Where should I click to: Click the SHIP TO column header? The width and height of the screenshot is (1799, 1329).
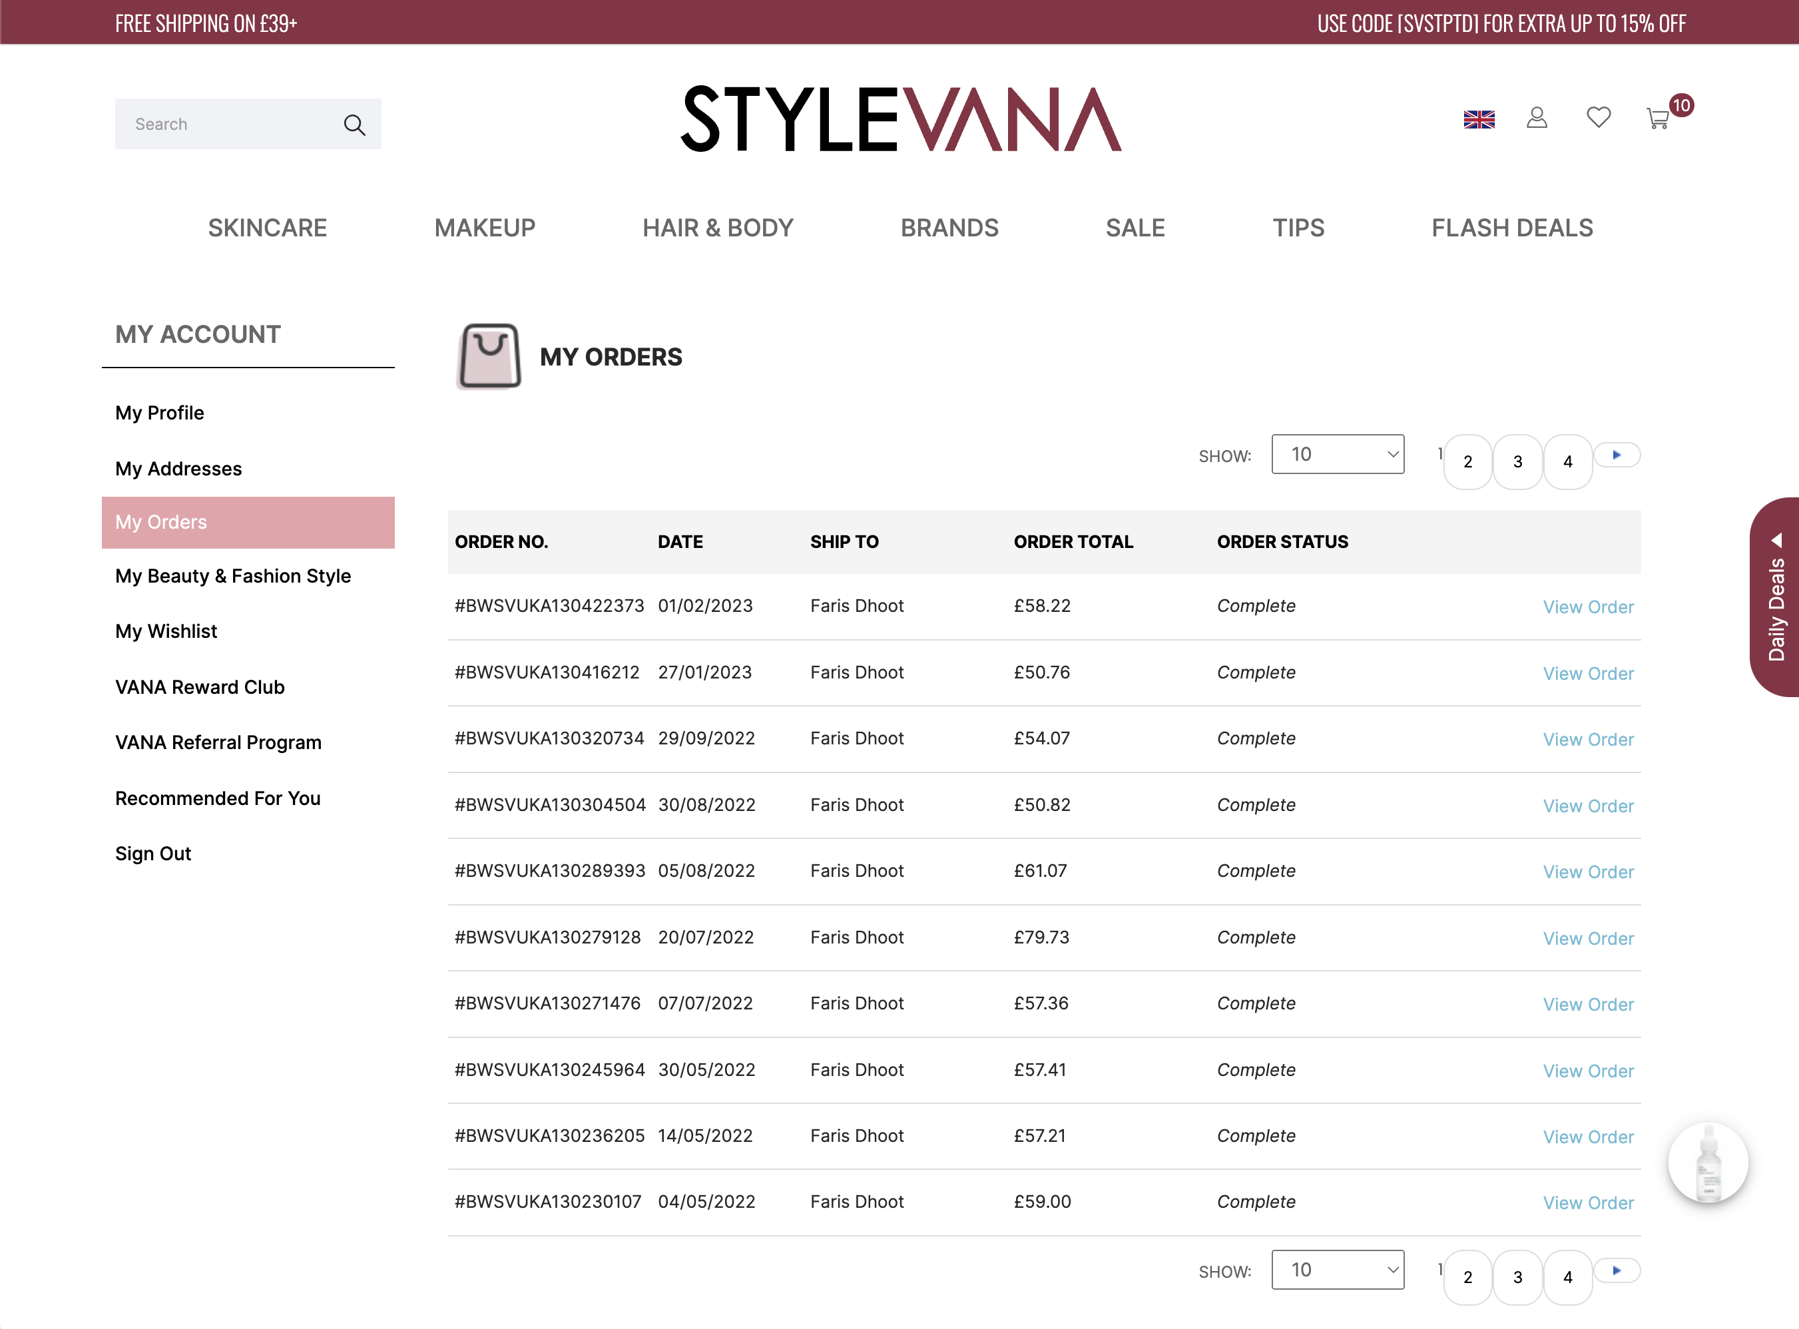(844, 542)
